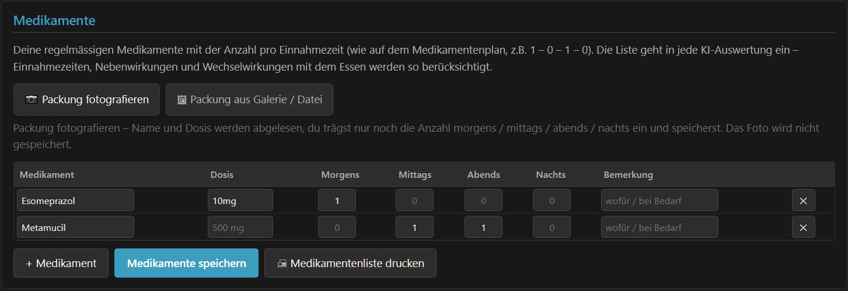Click the Abends column header
Viewport: 848px width, 291px height.
point(484,174)
